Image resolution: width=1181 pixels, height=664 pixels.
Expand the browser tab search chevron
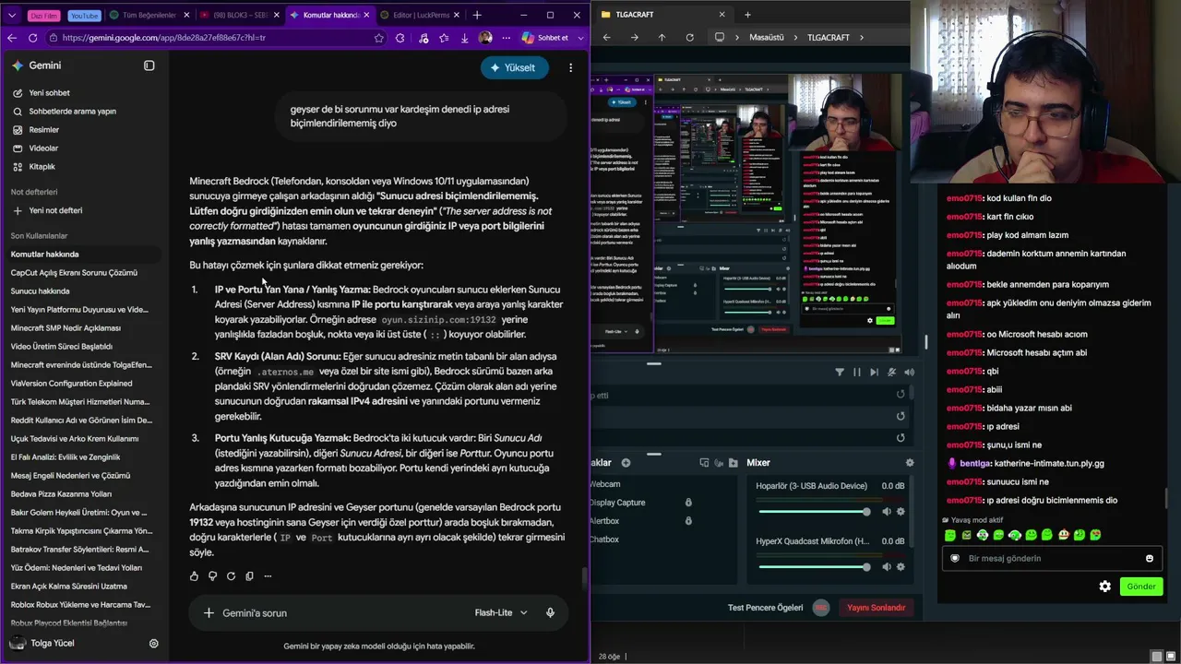pyautogui.click(x=12, y=15)
